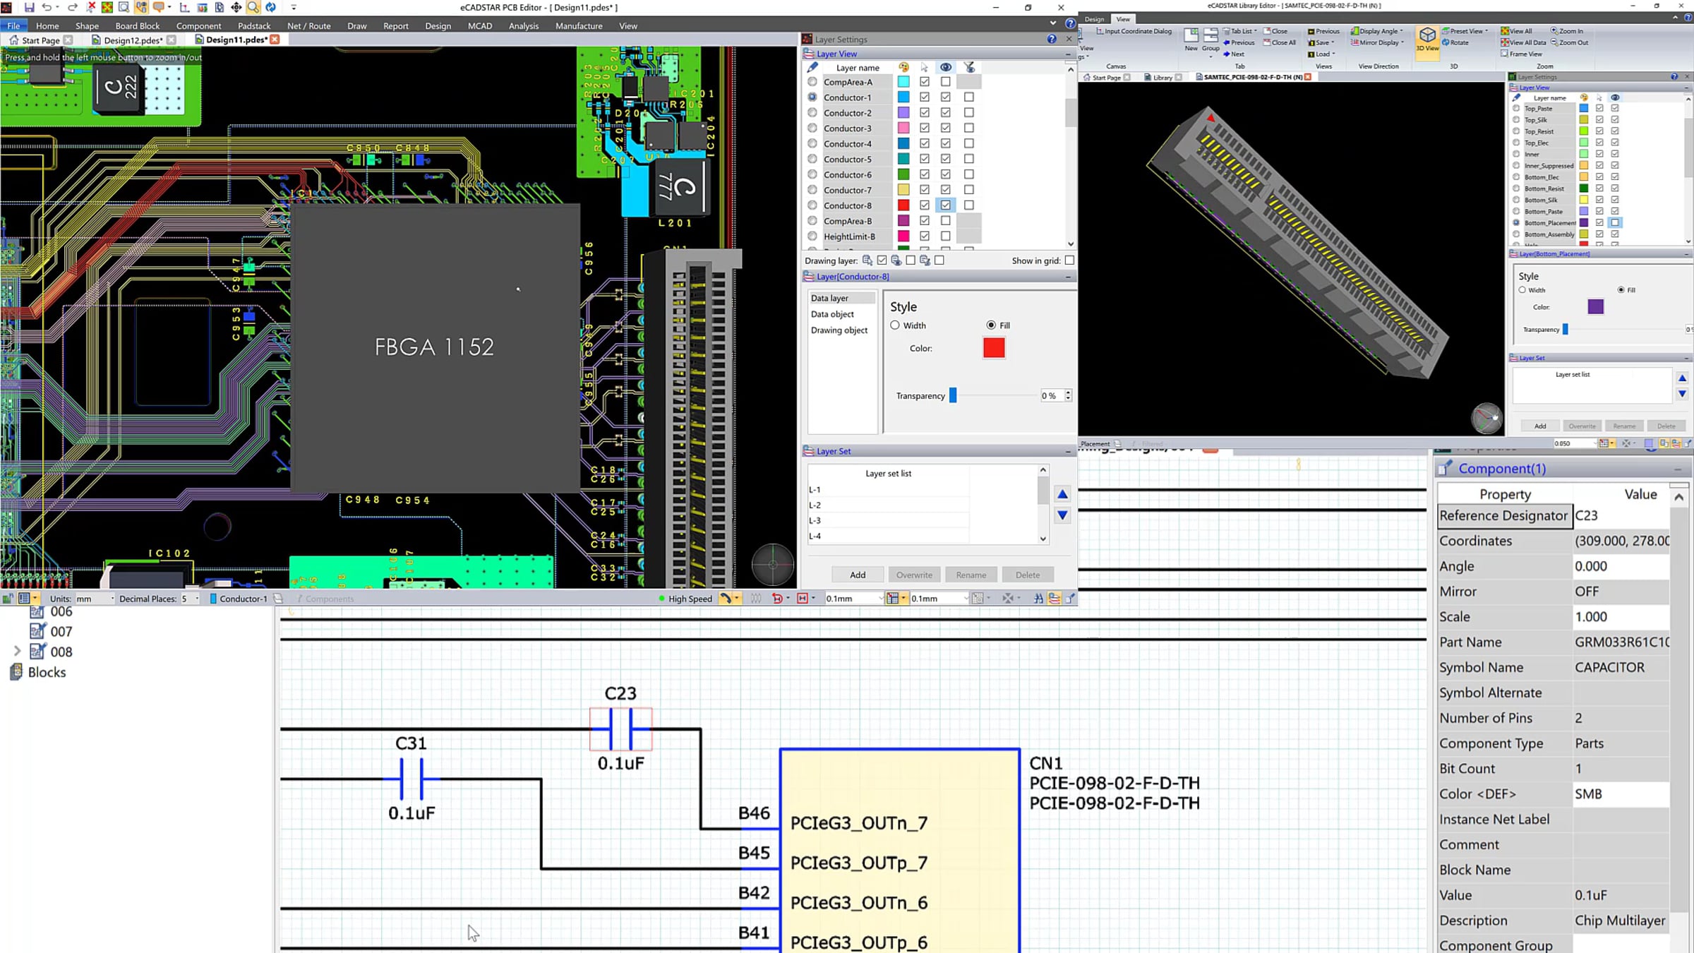Click Frame View in Zoom group
The height and width of the screenshot is (953, 1694).
pyautogui.click(x=1521, y=54)
